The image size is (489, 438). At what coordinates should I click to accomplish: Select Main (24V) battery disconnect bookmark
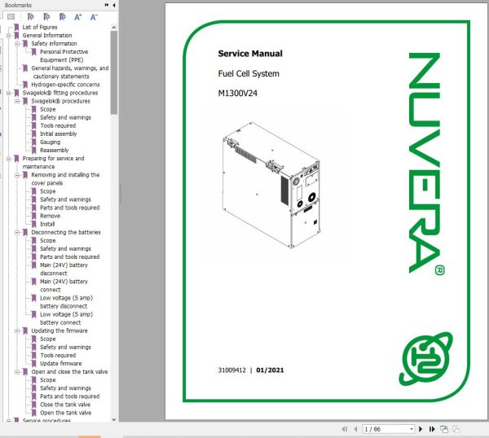coord(64,269)
